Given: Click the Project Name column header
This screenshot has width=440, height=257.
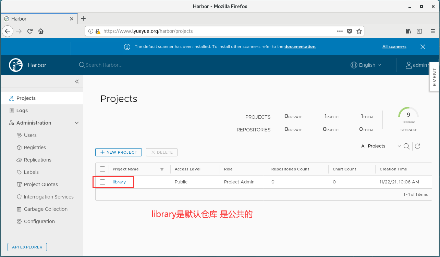Looking at the screenshot, I should click(126, 169).
